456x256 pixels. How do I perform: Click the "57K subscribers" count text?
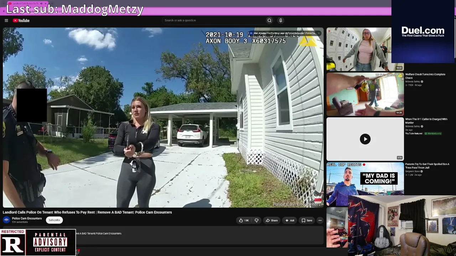(20, 222)
